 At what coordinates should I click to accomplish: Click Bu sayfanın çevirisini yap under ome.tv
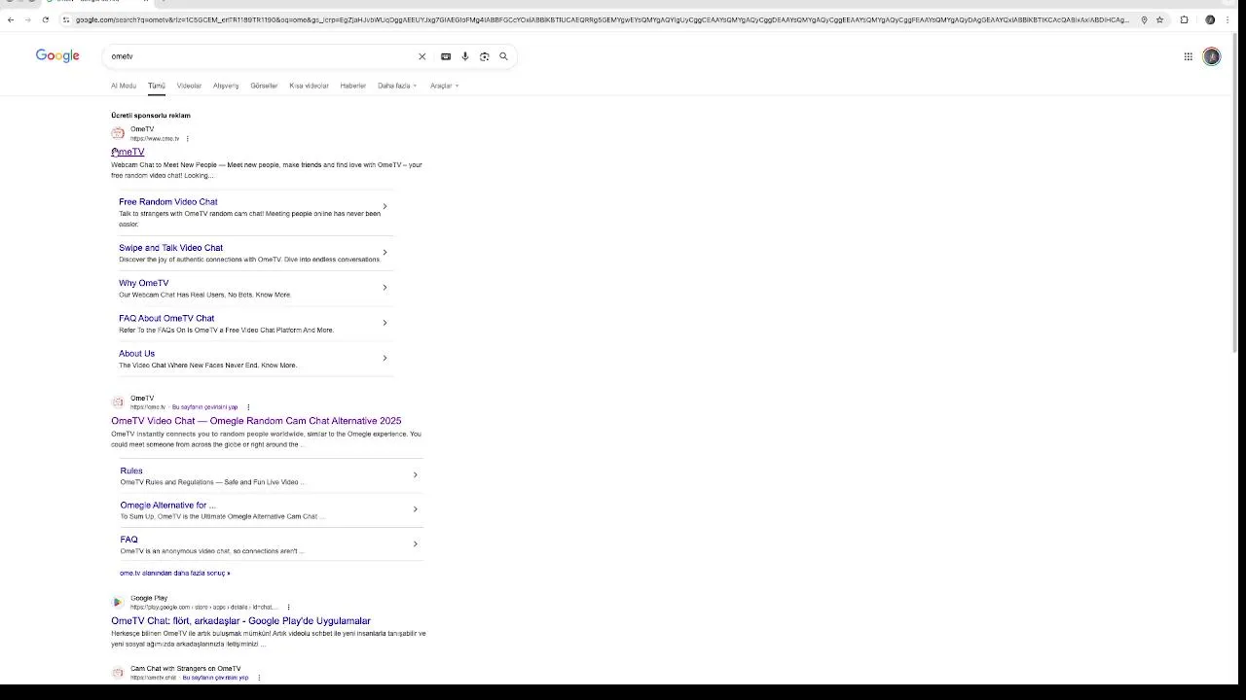tap(204, 407)
